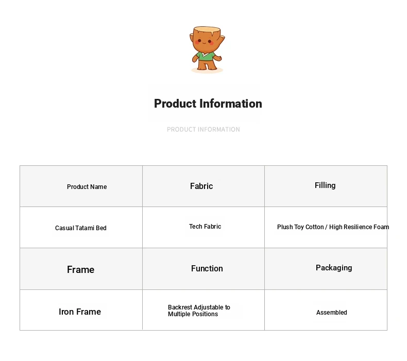The image size is (407, 361).
Task: Click the High Resilience Foam text
Action: [x=359, y=227]
